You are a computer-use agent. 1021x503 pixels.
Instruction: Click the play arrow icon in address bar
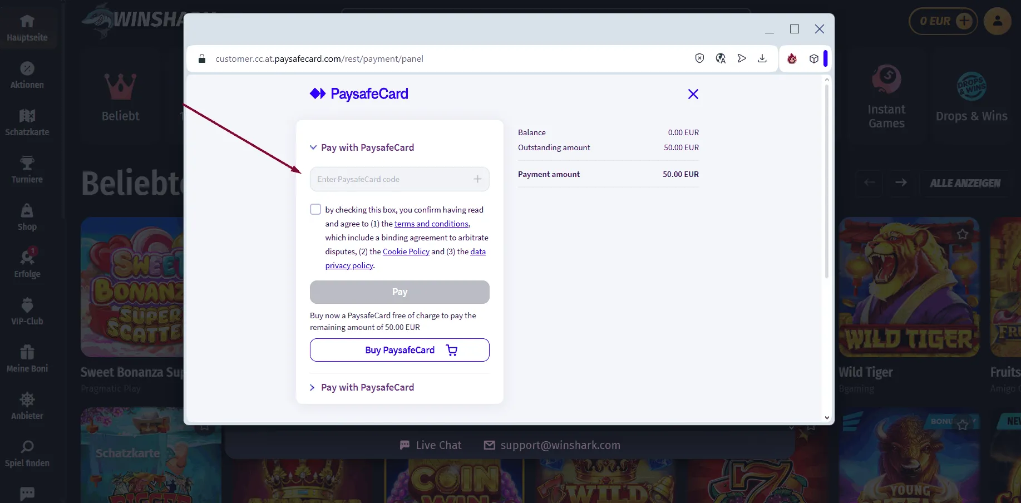pos(742,58)
